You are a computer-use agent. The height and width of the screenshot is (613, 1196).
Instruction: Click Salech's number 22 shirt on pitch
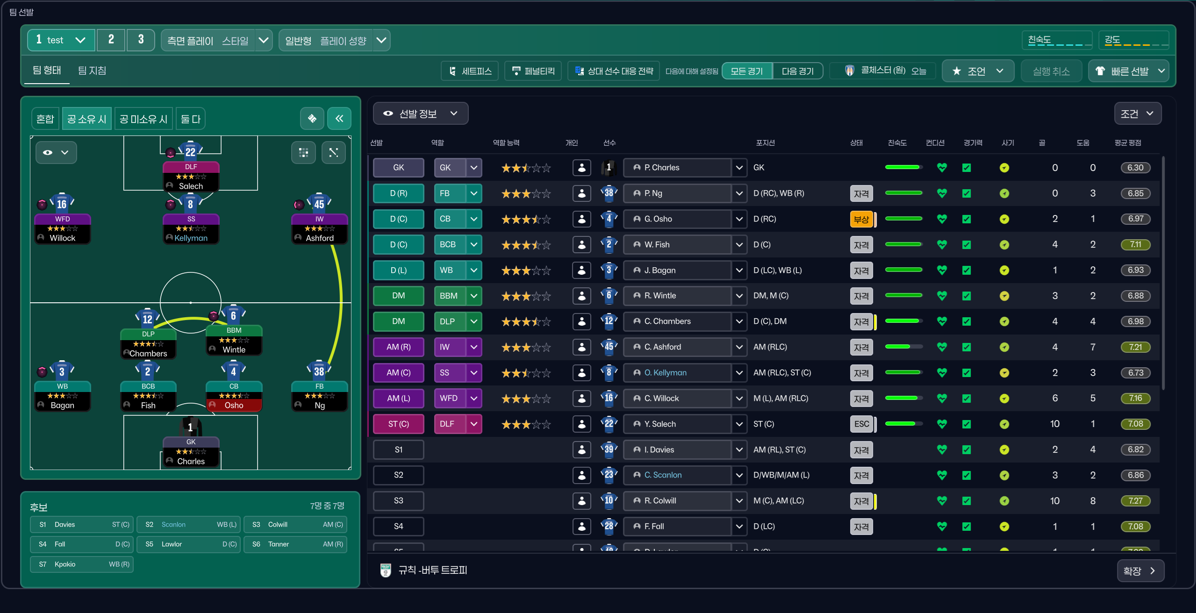tap(190, 150)
